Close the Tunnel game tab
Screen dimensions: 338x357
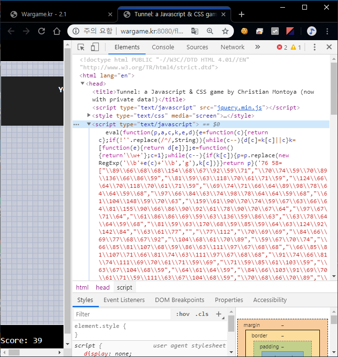click(x=223, y=14)
